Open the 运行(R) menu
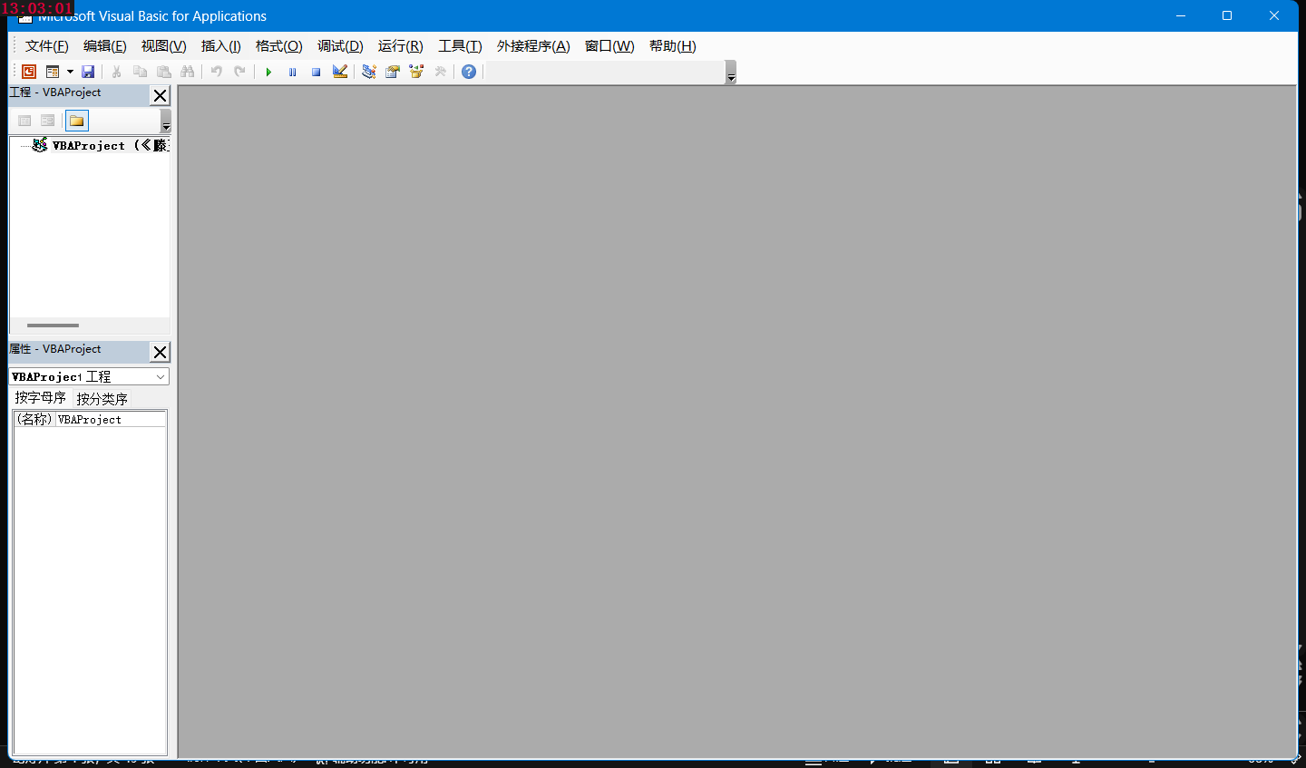This screenshot has width=1306, height=768. pyautogui.click(x=401, y=46)
